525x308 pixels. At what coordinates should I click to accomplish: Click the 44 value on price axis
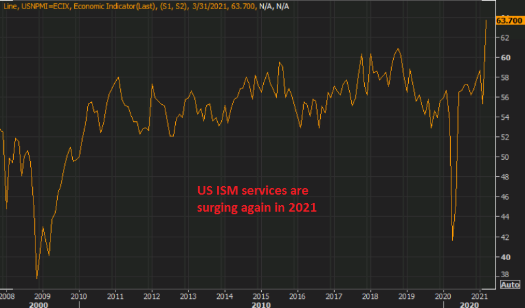[505, 217]
